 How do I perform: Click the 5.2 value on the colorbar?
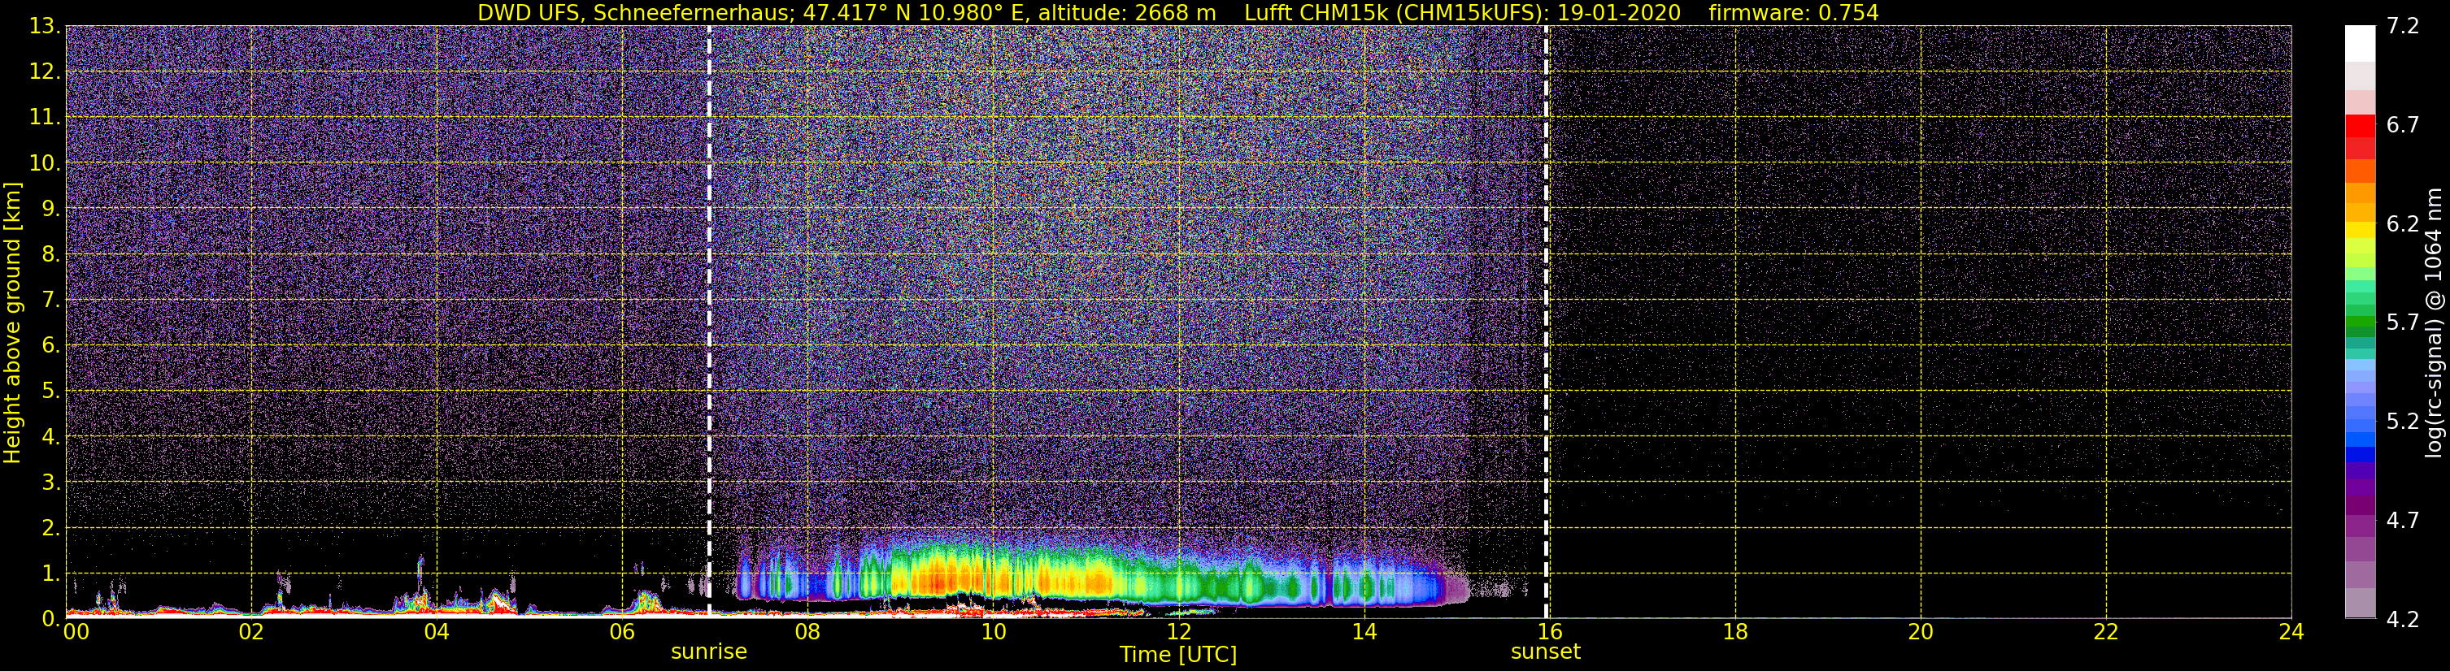click(x=2404, y=421)
